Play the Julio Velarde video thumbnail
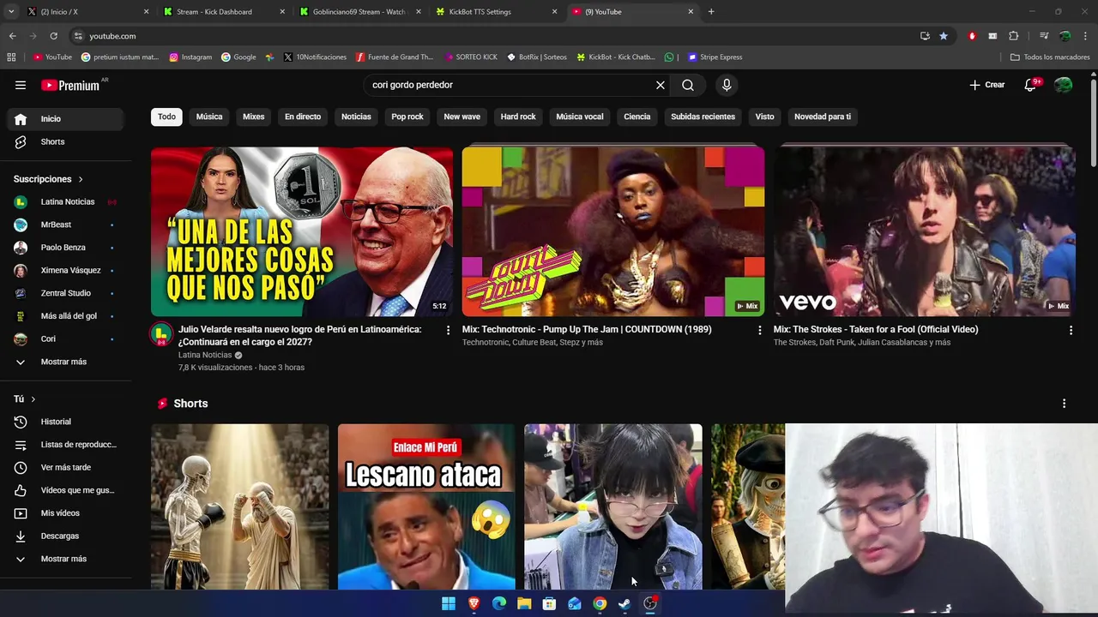This screenshot has width=1098, height=617. (x=302, y=231)
